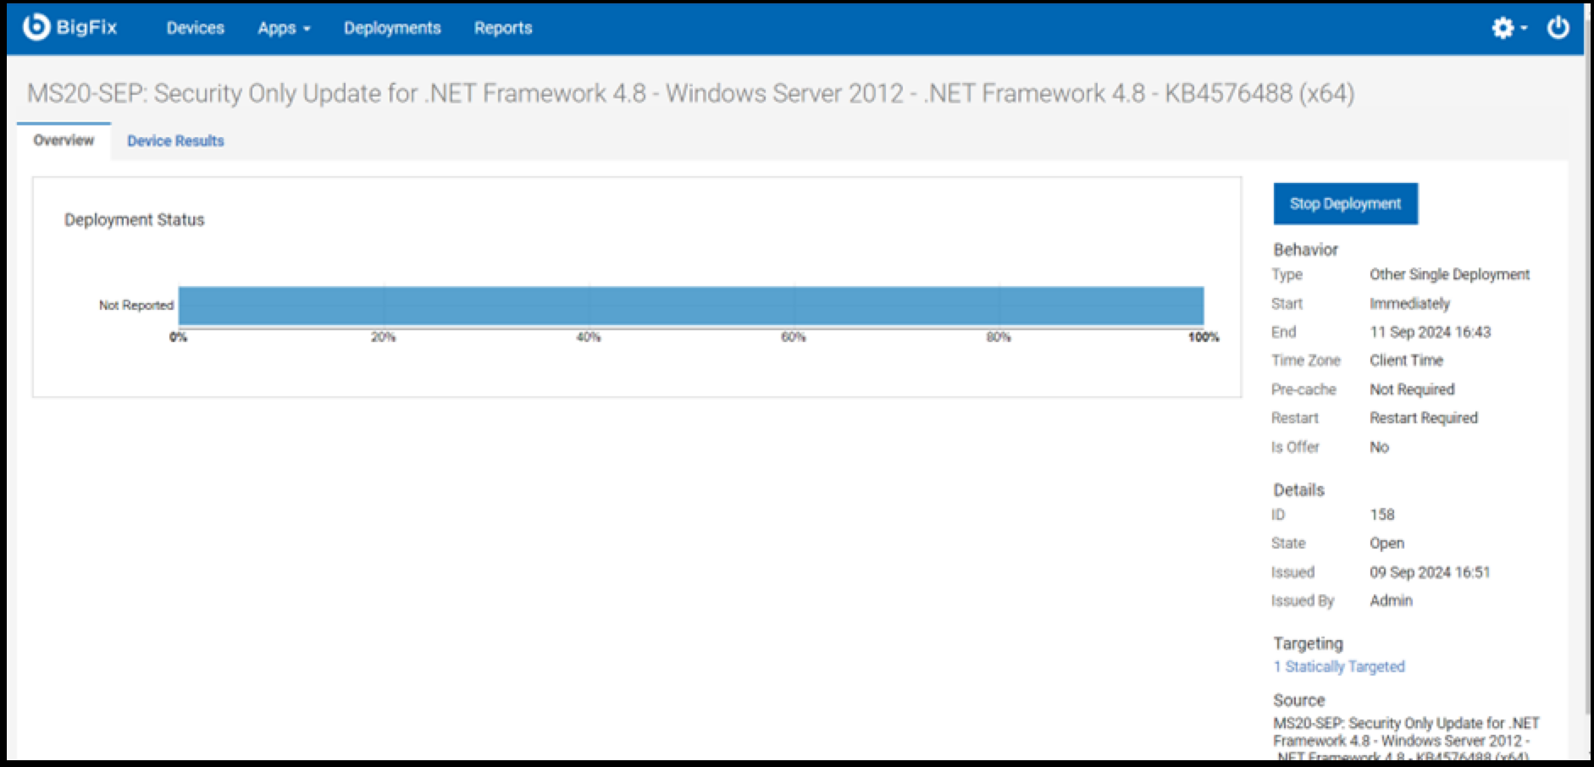Click the BigFix logo icon
Screen dimensions: 1594x767
pyautogui.click(x=36, y=27)
